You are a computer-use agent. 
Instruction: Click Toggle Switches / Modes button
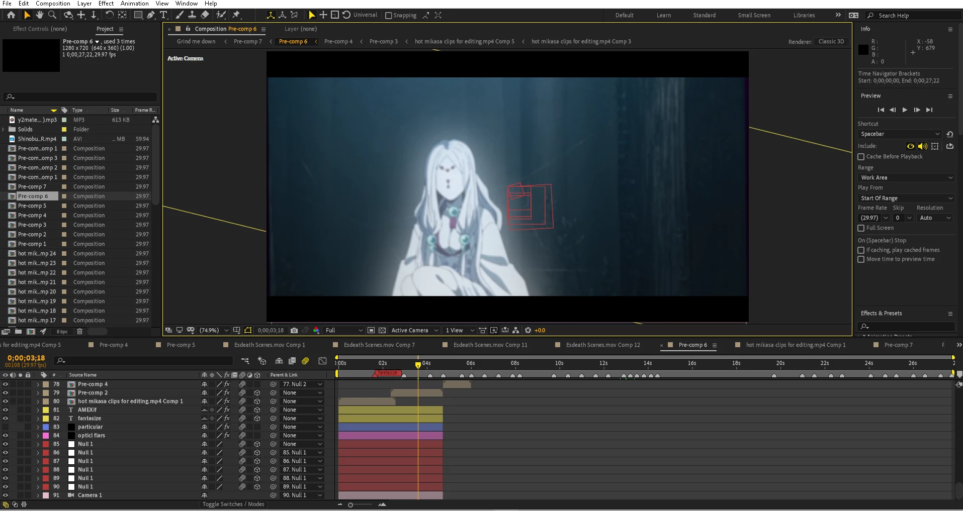[233, 504]
